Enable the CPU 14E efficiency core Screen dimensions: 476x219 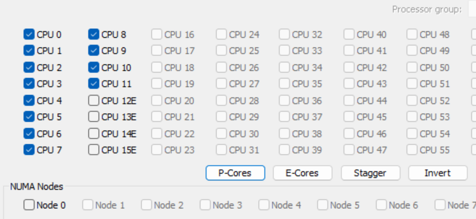click(94, 134)
